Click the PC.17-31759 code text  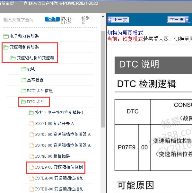(x=67, y=20)
